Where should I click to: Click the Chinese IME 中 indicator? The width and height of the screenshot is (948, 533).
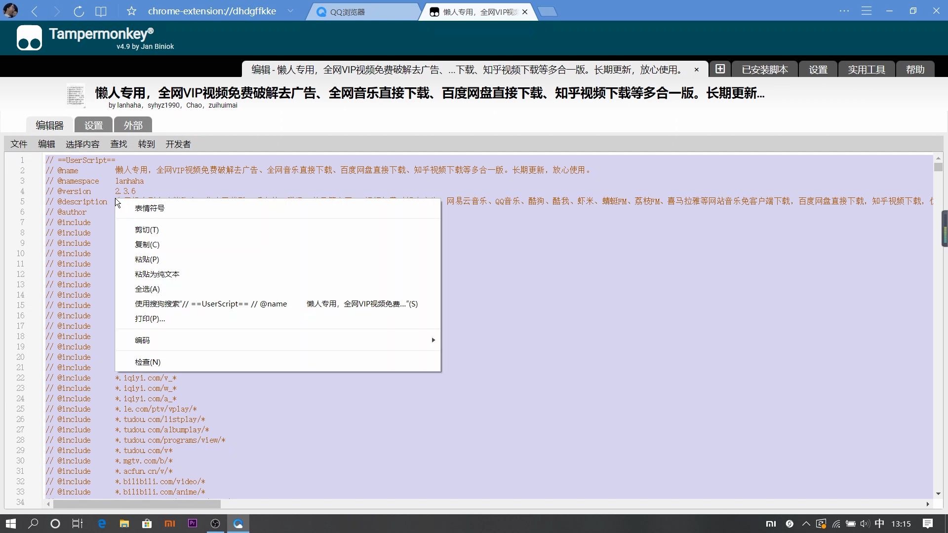click(879, 524)
